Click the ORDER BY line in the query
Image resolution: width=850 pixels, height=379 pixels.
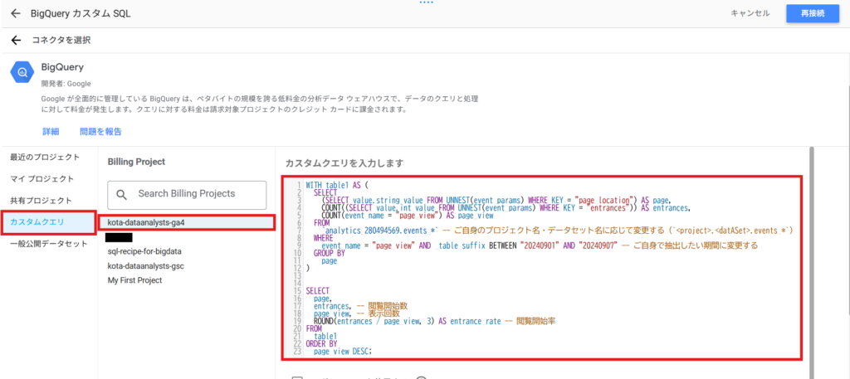[321, 344]
